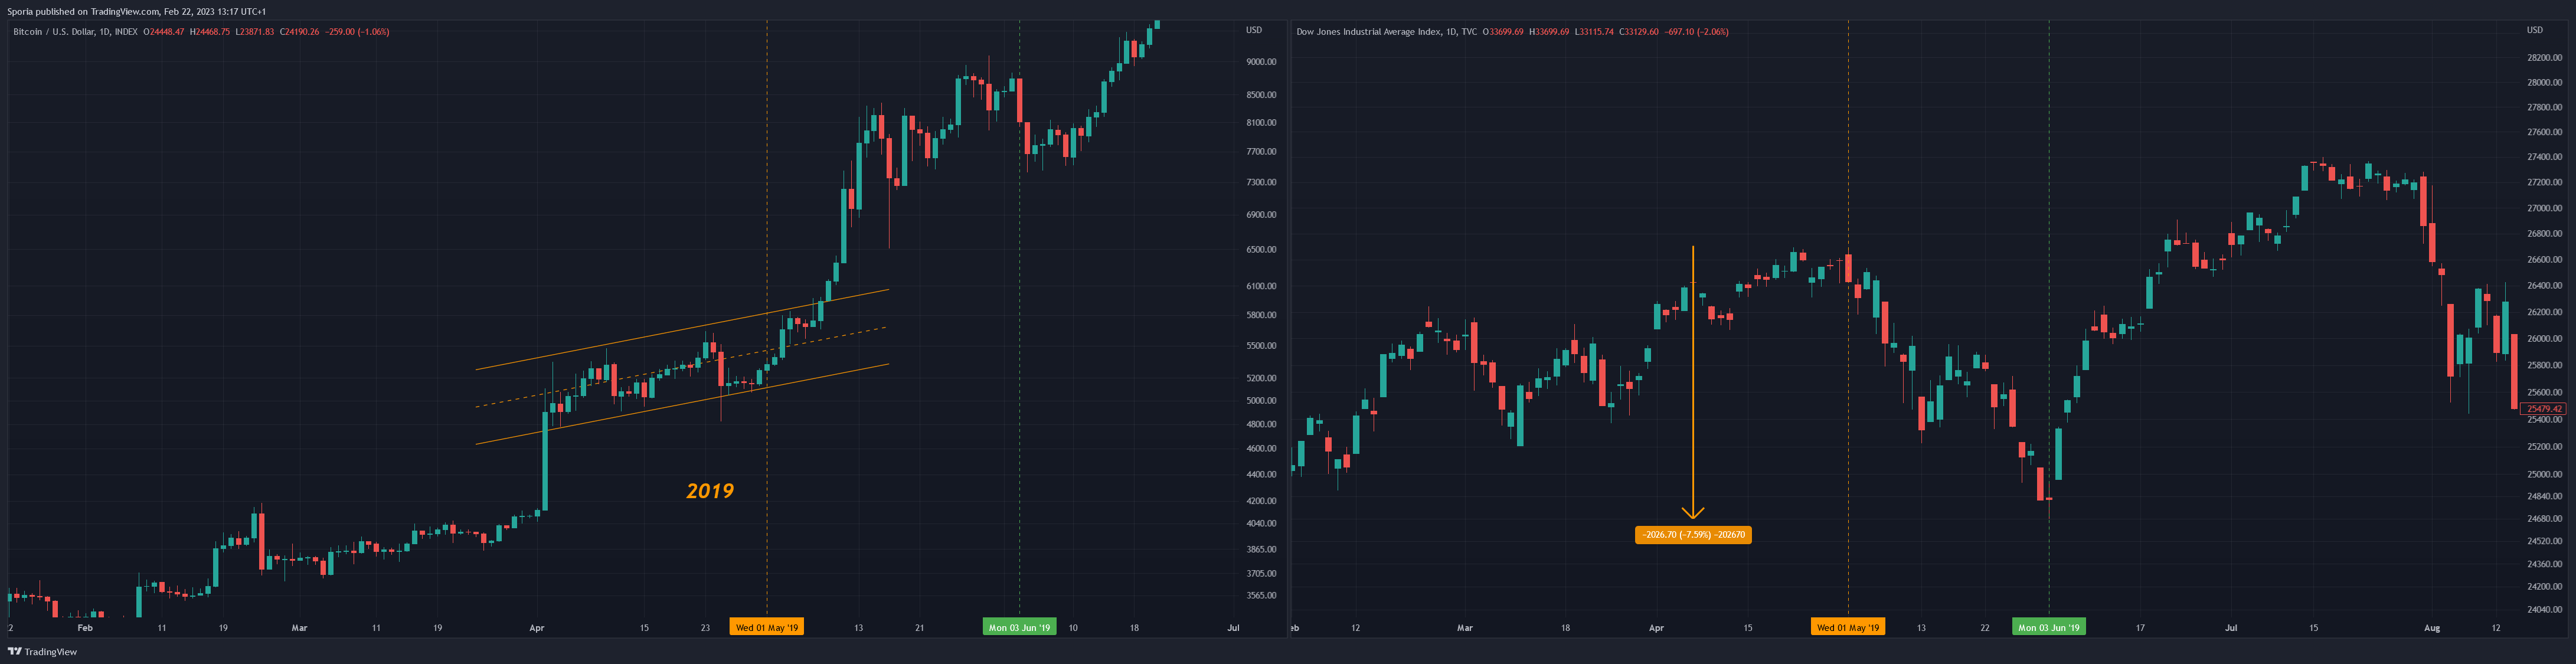2576x664 pixels.
Task: Click the 3565.00 price axis label
Action: (x=1261, y=596)
